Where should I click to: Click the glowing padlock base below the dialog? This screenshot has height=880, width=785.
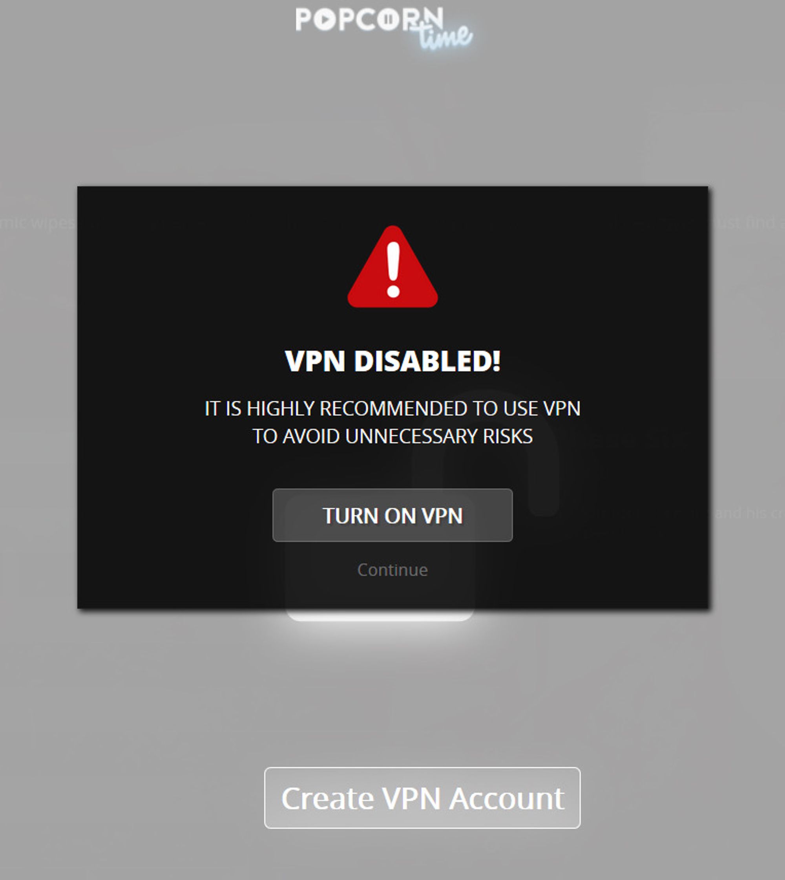point(380,614)
